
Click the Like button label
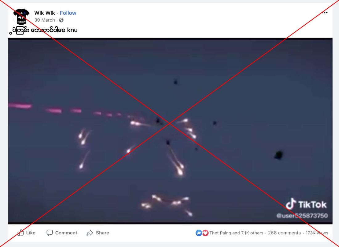point(31,233)
